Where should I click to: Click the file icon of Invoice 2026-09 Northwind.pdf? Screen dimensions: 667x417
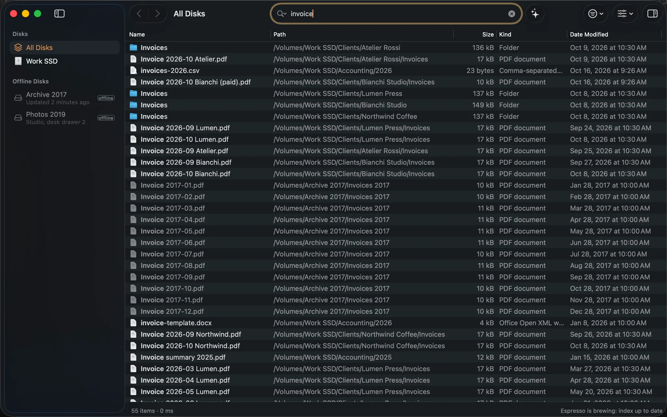pyautogui.click(x=133, y=334)
